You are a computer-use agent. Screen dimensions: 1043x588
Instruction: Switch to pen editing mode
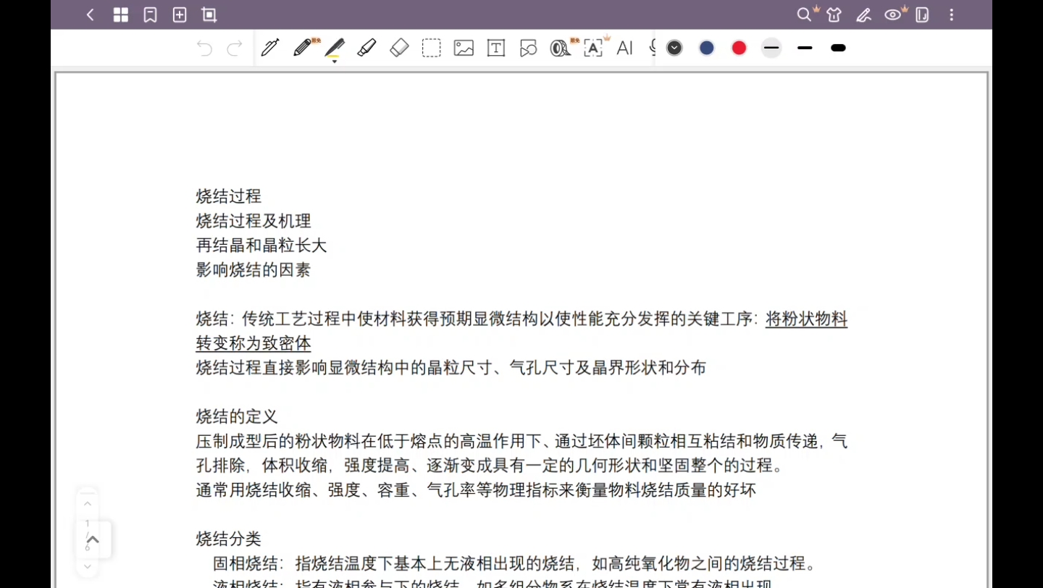pyautogui.click(x=863, y=14)
